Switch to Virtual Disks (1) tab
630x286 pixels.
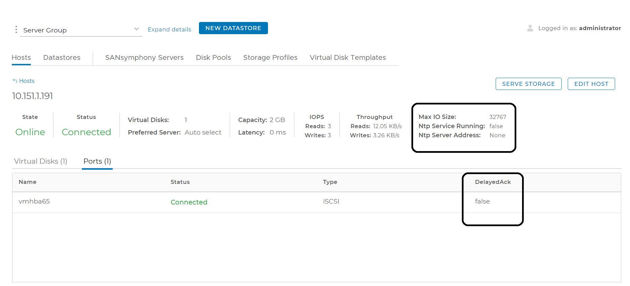tap(41, 161)
